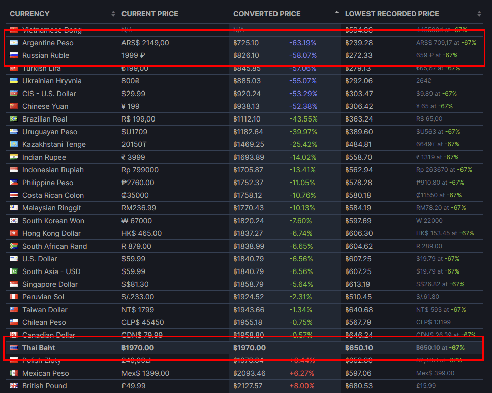The image size is (492, 393).
Task: Select the Kazakhstani Tenge currency name
Action: pyautogui.click(x=54, y=144)
